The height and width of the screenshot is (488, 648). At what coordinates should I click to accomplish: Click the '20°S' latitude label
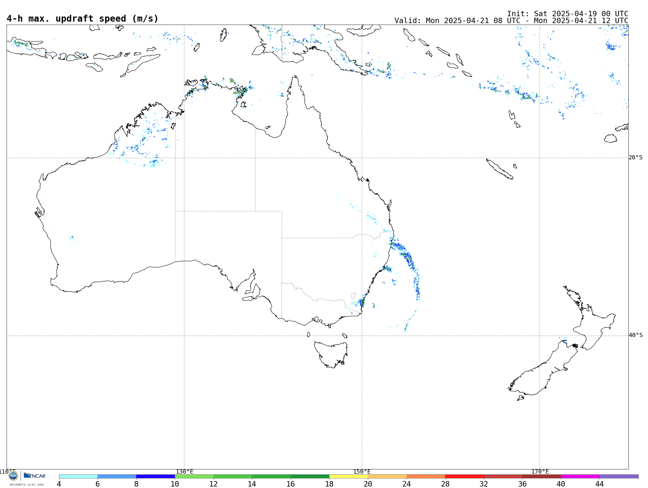coord(636,158)
